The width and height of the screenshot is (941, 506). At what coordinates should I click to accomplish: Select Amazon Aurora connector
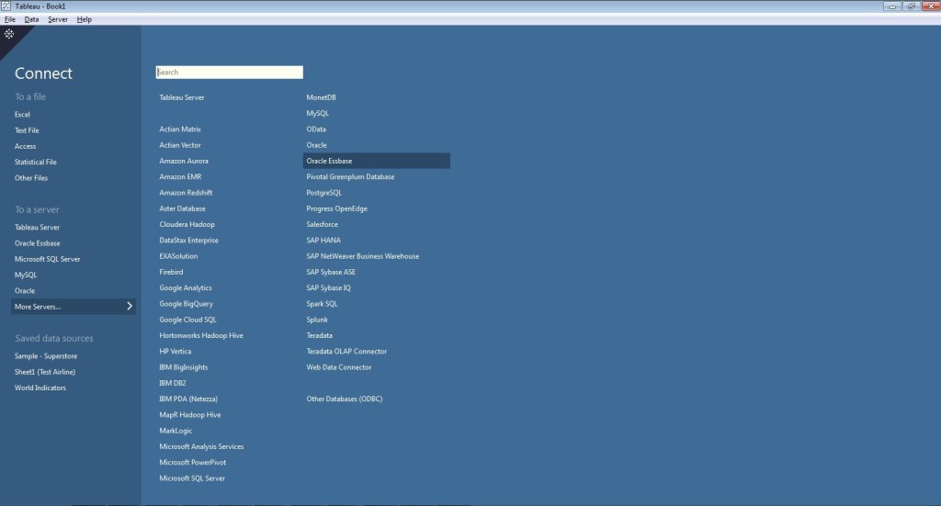click(184, 161)
